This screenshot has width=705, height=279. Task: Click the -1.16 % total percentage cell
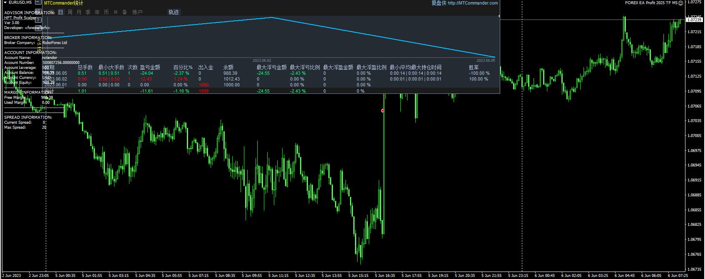click(181, 91)
